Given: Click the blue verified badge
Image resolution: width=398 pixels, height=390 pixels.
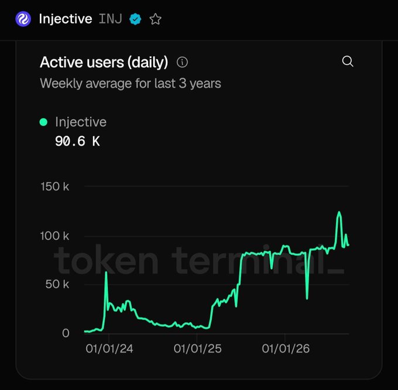Looking at the screenshot, I should [135, 19].
